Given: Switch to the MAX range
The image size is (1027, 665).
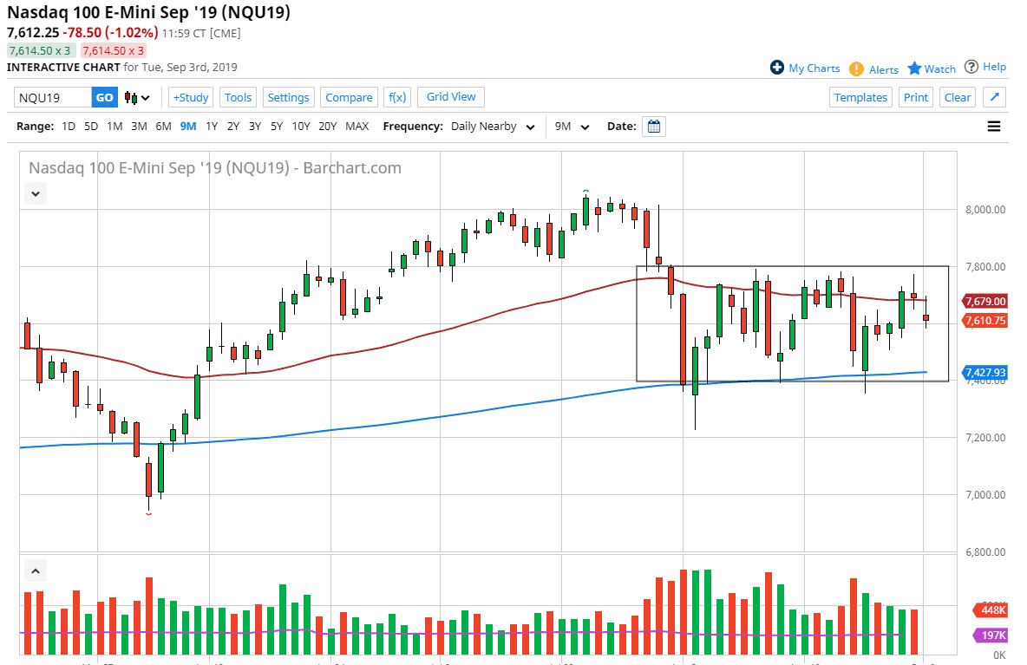Looking at the screenshot, I should pos(357,126).
